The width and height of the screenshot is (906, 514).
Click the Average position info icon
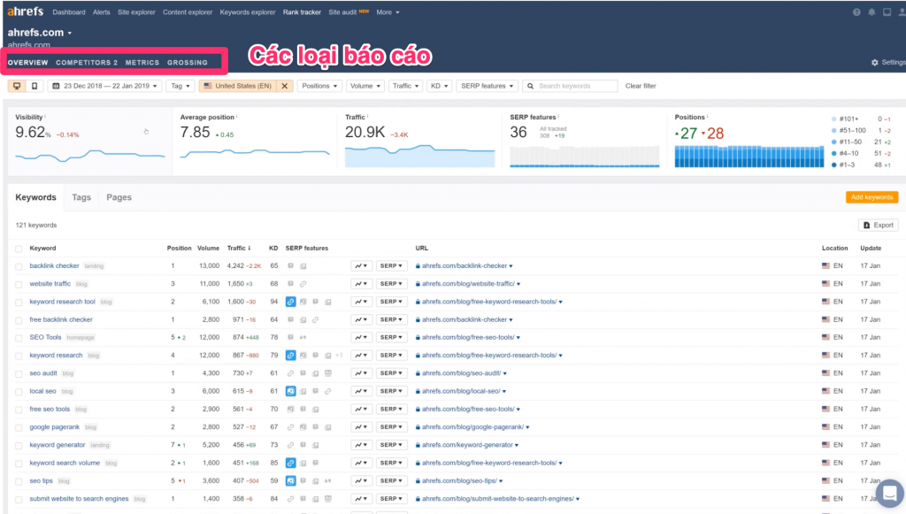[236, 116]
